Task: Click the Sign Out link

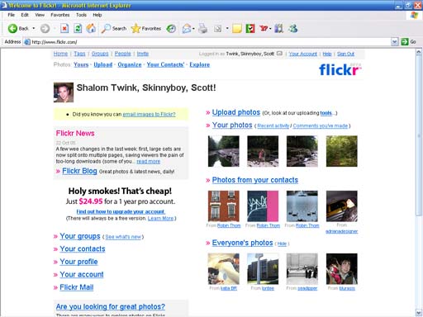Action: pos(345,54)
